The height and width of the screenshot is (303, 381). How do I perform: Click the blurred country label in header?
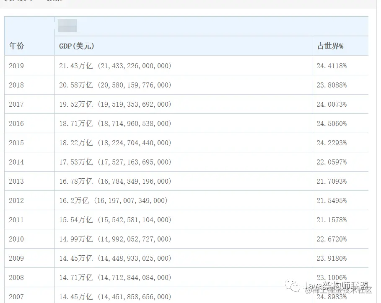pyautogui.click(x=67, y=26)
